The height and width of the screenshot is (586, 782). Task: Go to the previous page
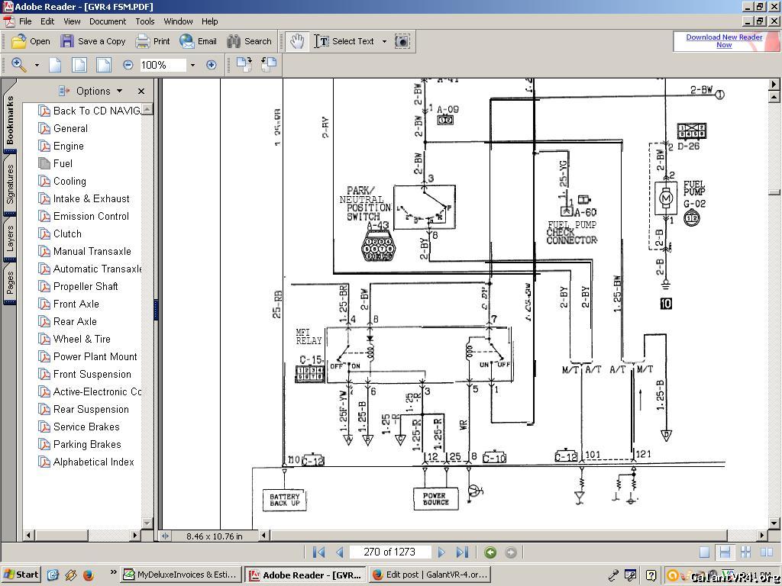(340, 552)
